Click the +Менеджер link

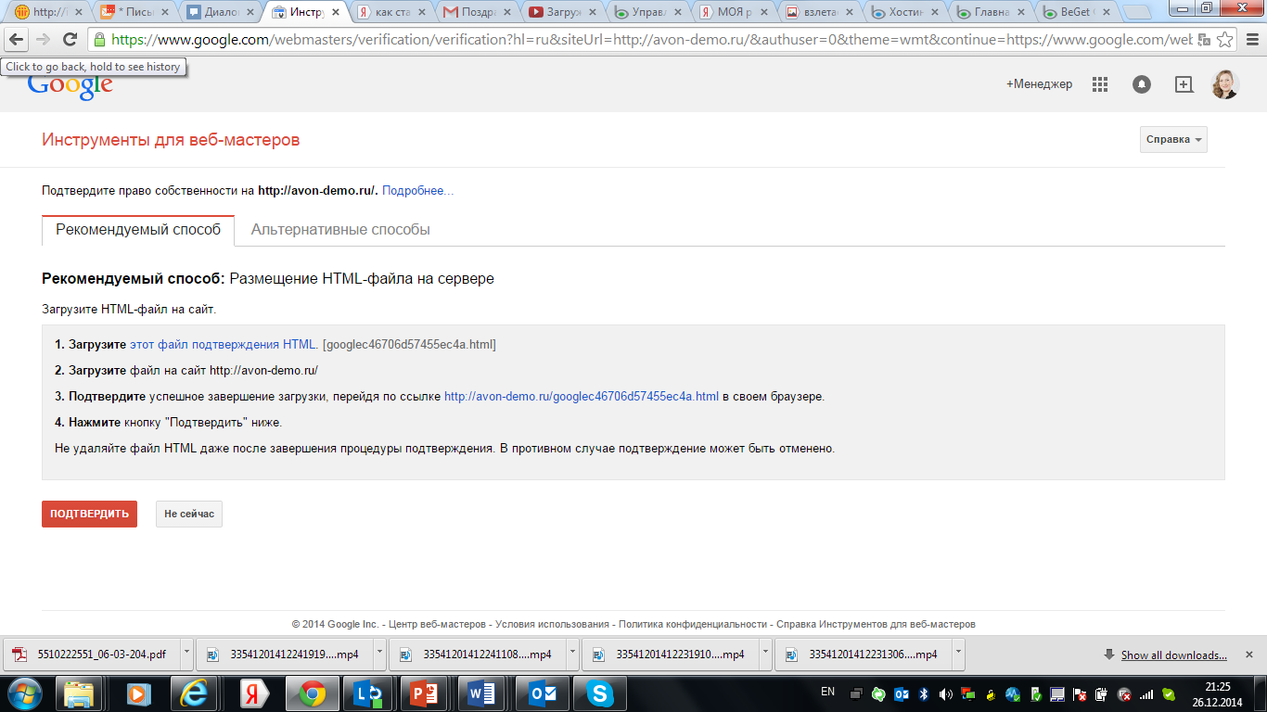click(x=1039, y=84)
